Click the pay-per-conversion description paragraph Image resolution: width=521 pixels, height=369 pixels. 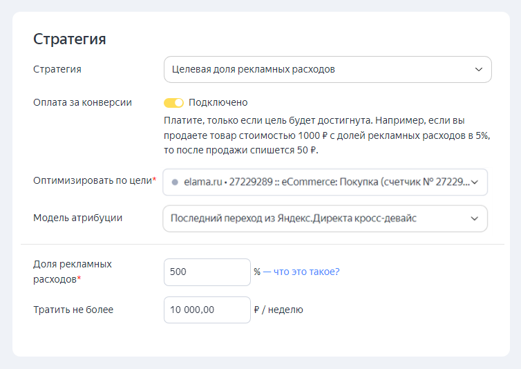coord(326,135)
